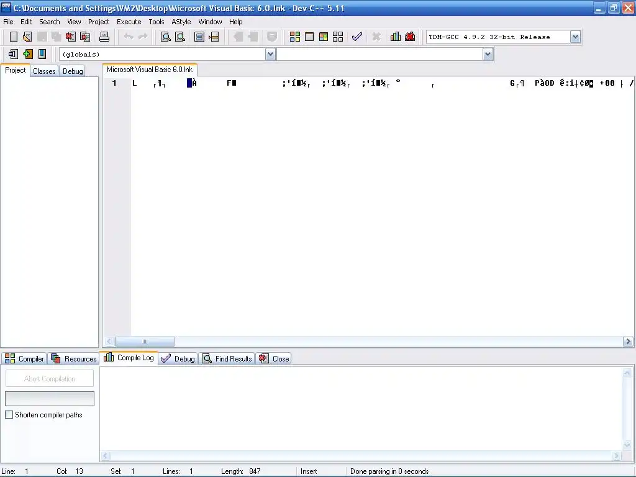
Task: Switch to the Compiler bottom tab
Action: click(x=24, y=358)
